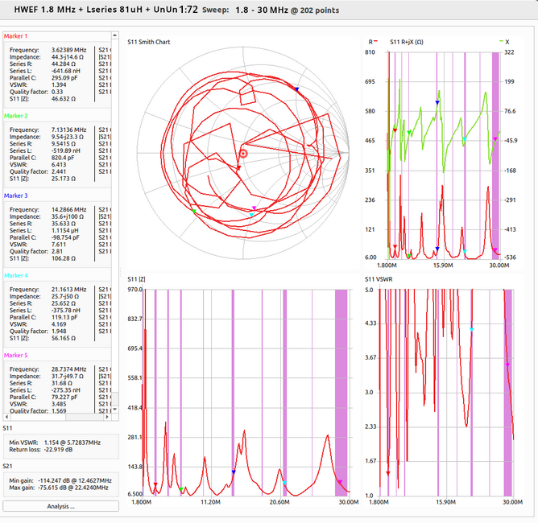Click Marker 5 frequency 28.7374 MHz
Screen dimensions: 538x523
point(69,369)
